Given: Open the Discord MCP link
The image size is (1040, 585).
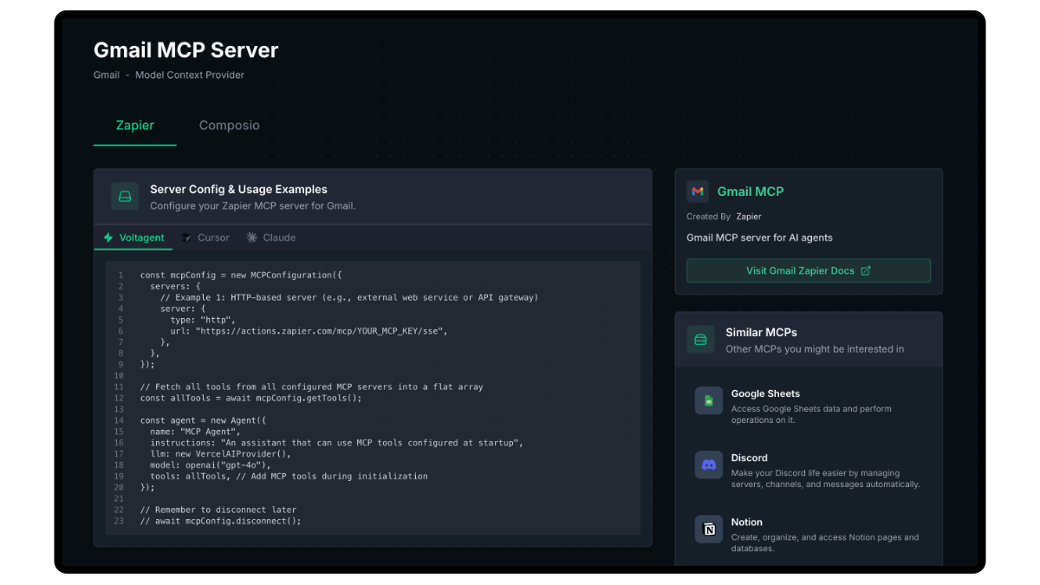Looking at the screenshot, I should coord(809,471).
